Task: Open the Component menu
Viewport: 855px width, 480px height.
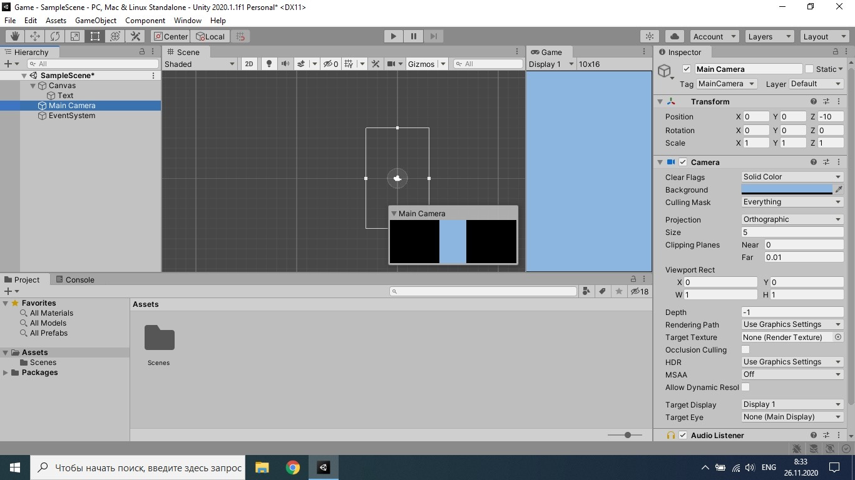Action: coord(145,20)
